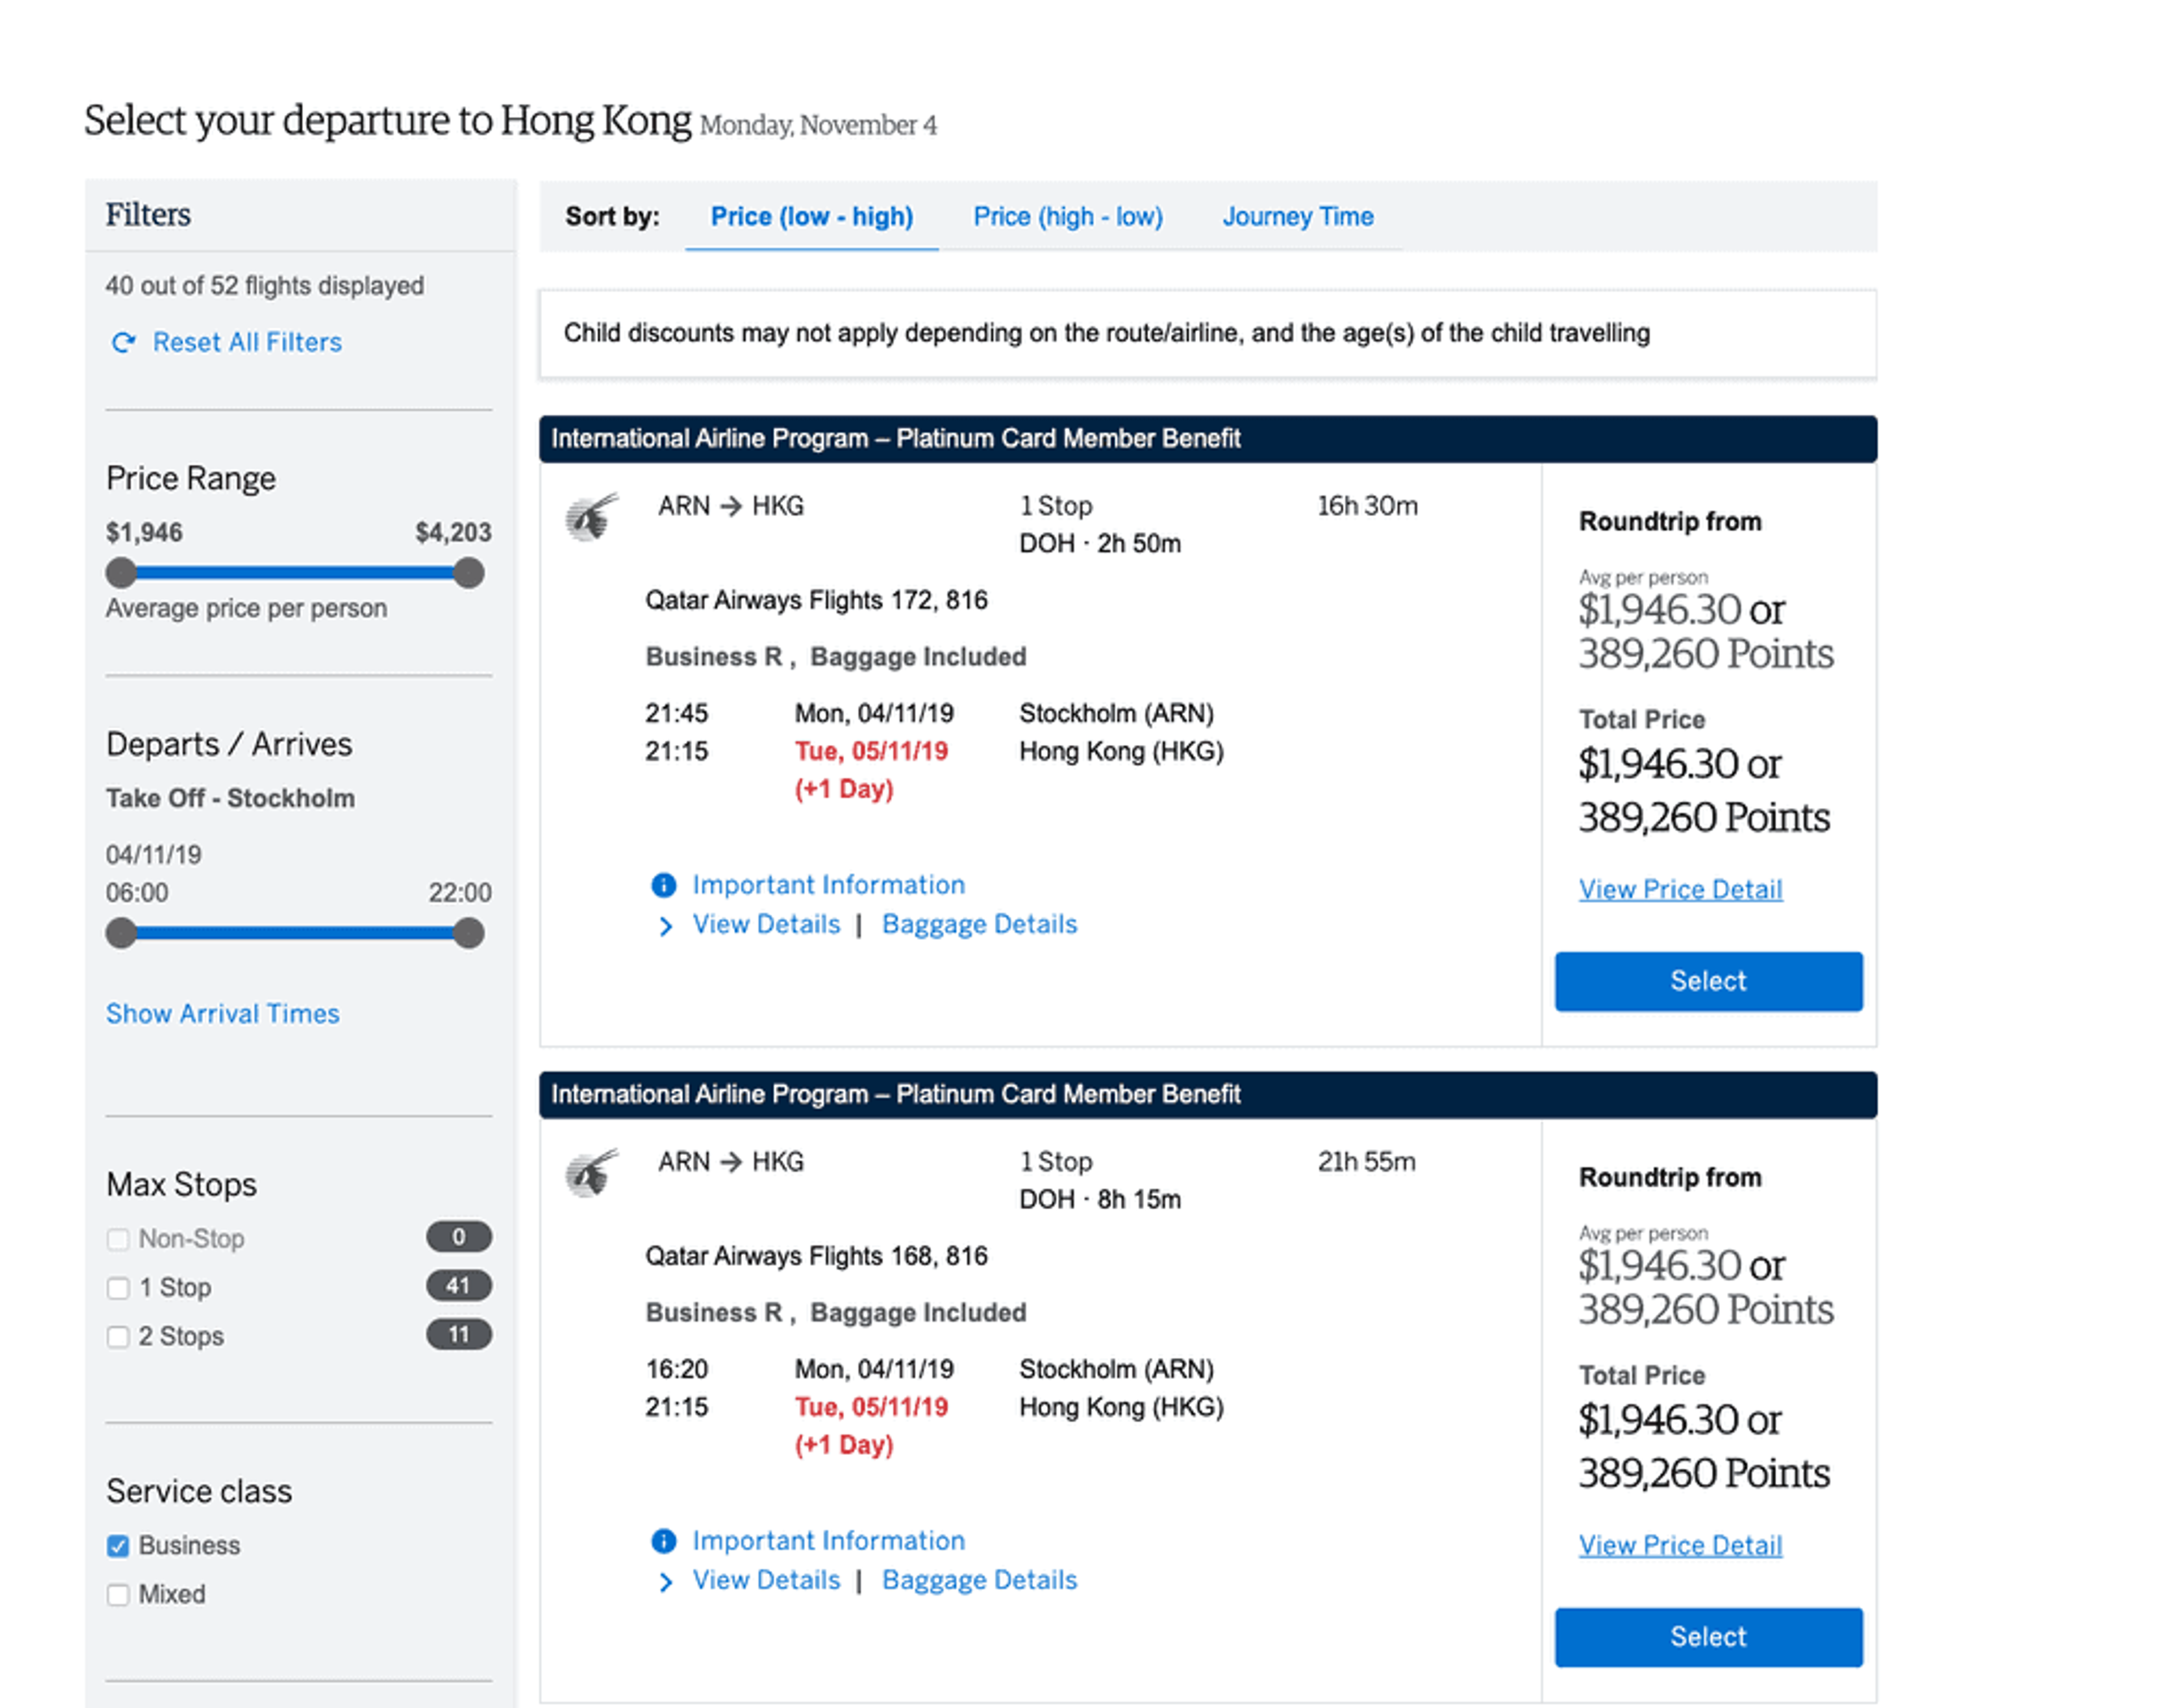The image size is (2173, 1708).
Task: Click the Price Range maximum slider handle
Action: pyautogui.click(x=468, y=573)
